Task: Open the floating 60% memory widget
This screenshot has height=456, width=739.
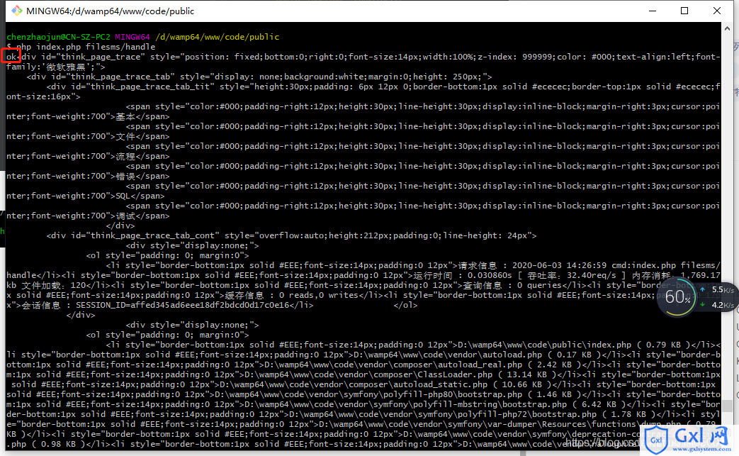Action: coord(678,297)
